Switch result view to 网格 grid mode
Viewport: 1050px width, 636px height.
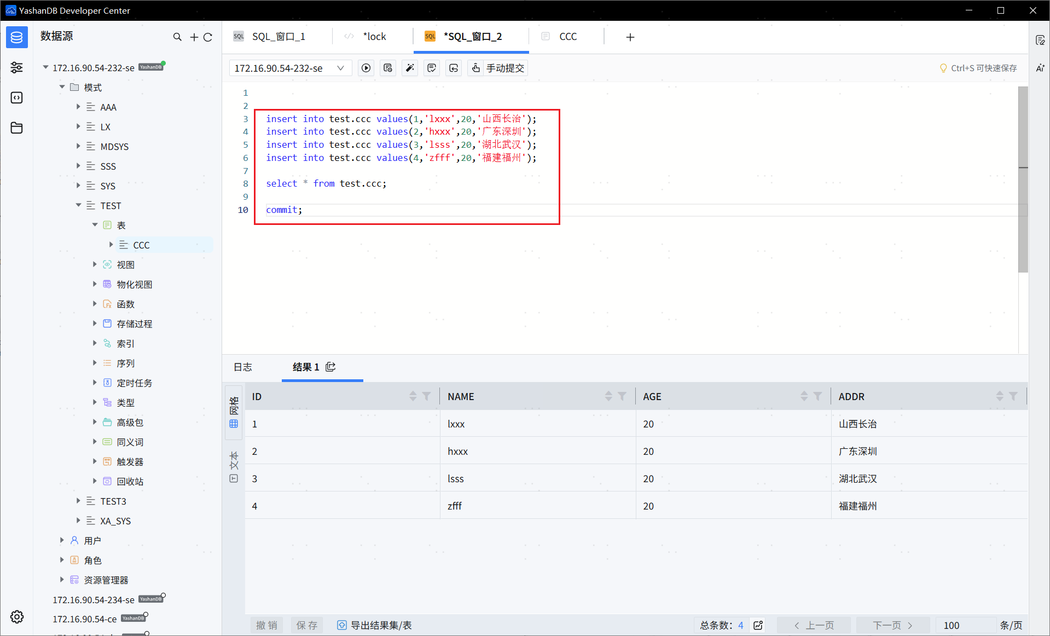pyautogui.click(x=234, y=412)
